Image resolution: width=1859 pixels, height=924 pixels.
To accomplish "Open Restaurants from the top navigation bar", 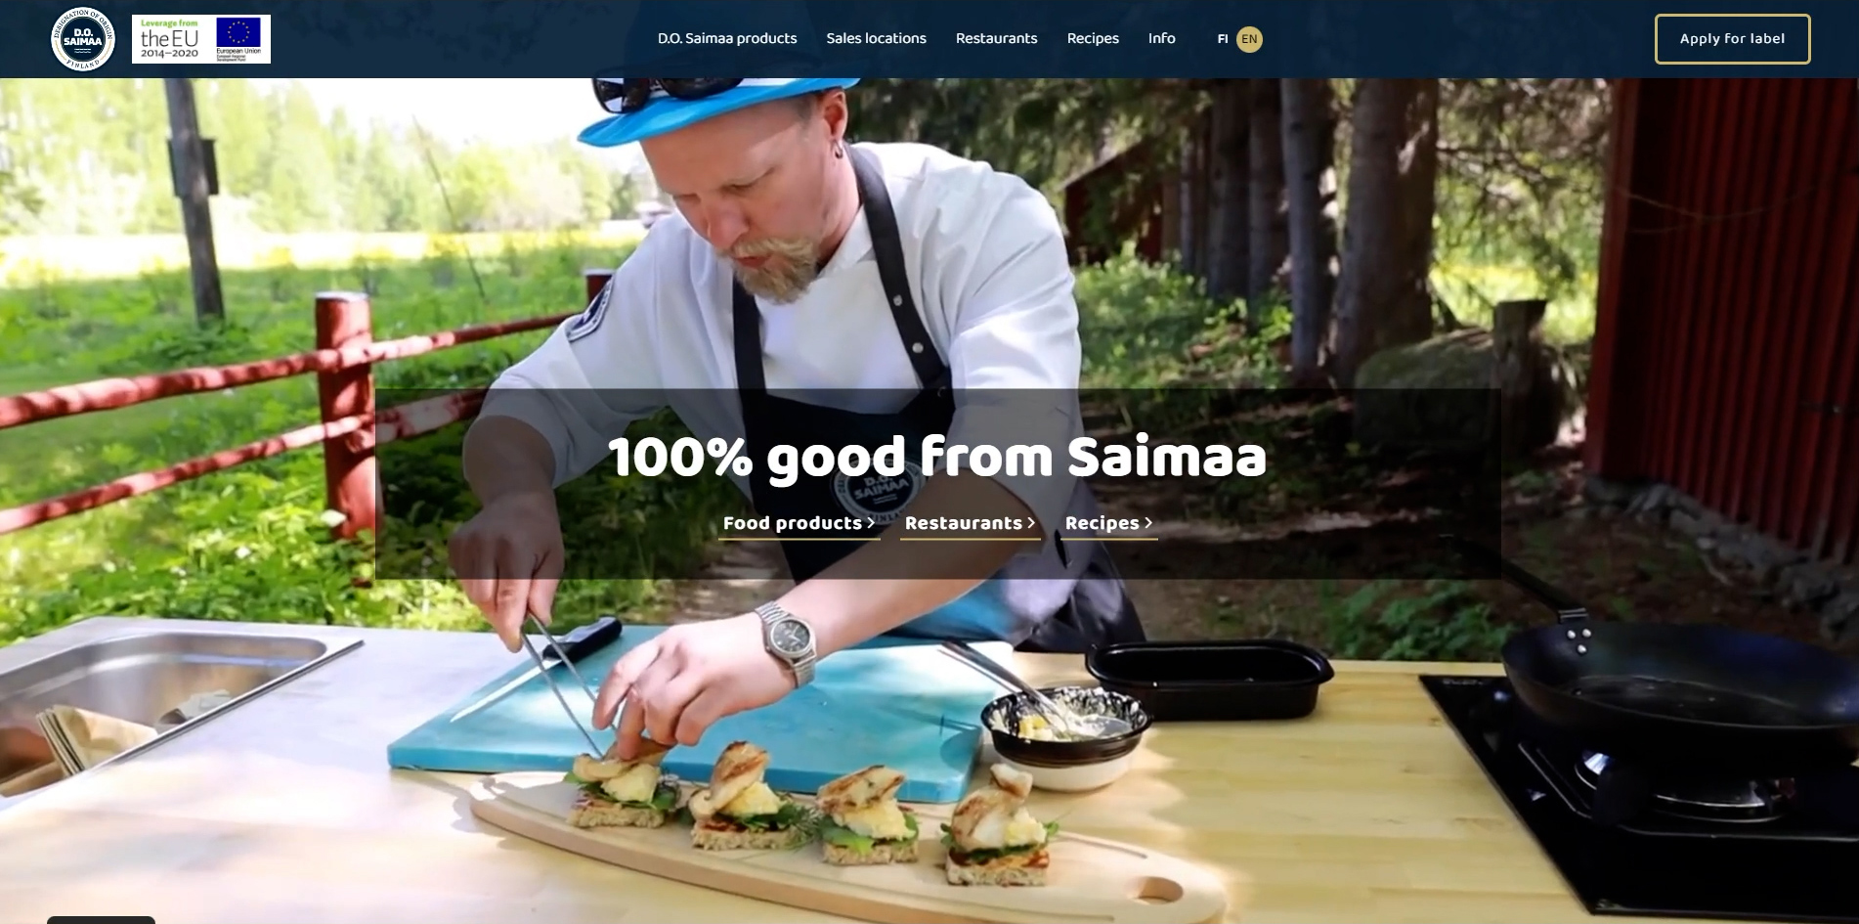I will point(996,39).
